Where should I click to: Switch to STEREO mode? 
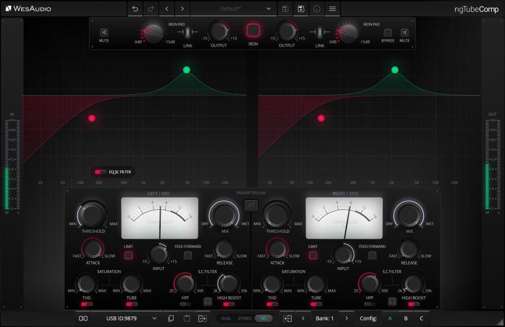(x=244, y=318)
